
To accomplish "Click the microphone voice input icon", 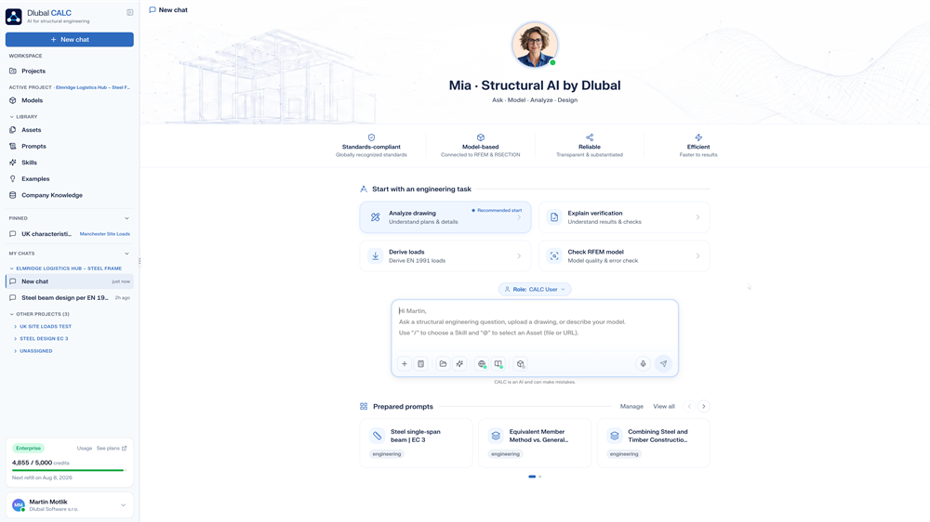I will coord(643,364).
